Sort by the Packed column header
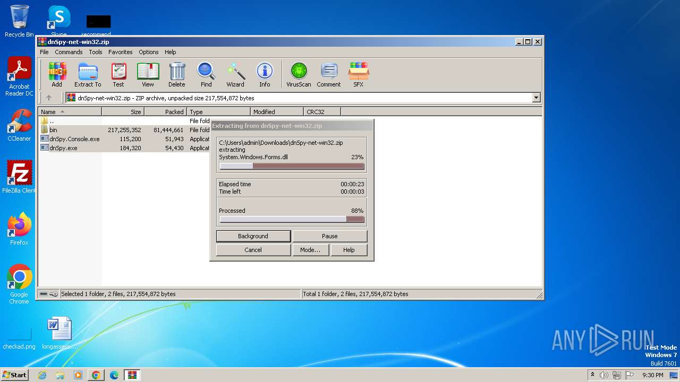The width and height of the screenshot is (680, 382). [165, 111]
